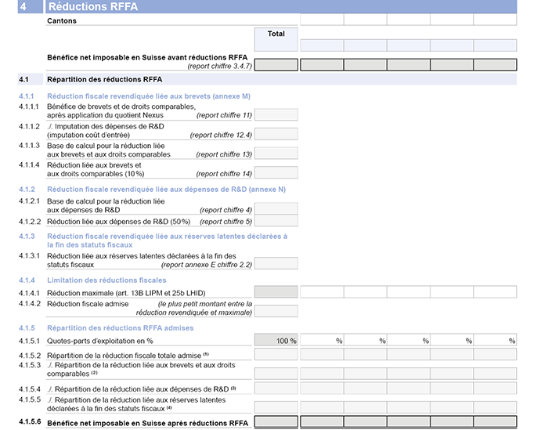Click the first canton percentage field in 4.1.5.1
This screenshot has width=534, height=430.
(323, 341)
